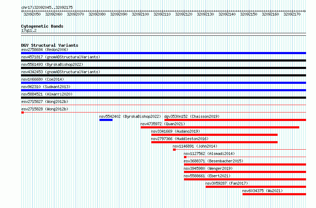The height and width of the screenshot is (208, 316).
Task: Click ruler position 32092060
Action: coord(54,14)
